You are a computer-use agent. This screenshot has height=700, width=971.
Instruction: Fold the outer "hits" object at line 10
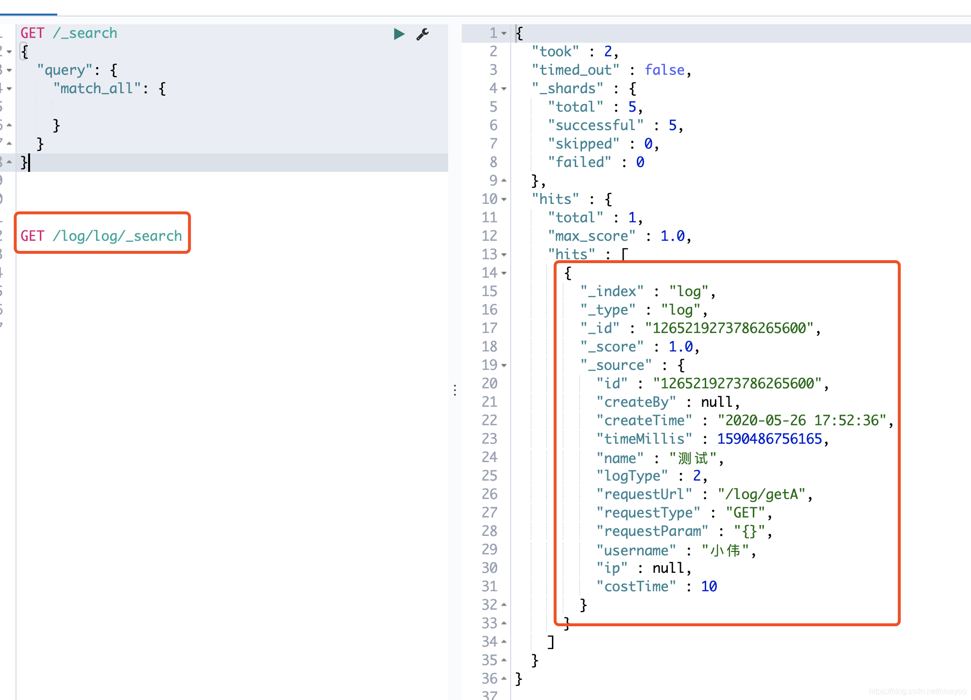tap(504, 200)
